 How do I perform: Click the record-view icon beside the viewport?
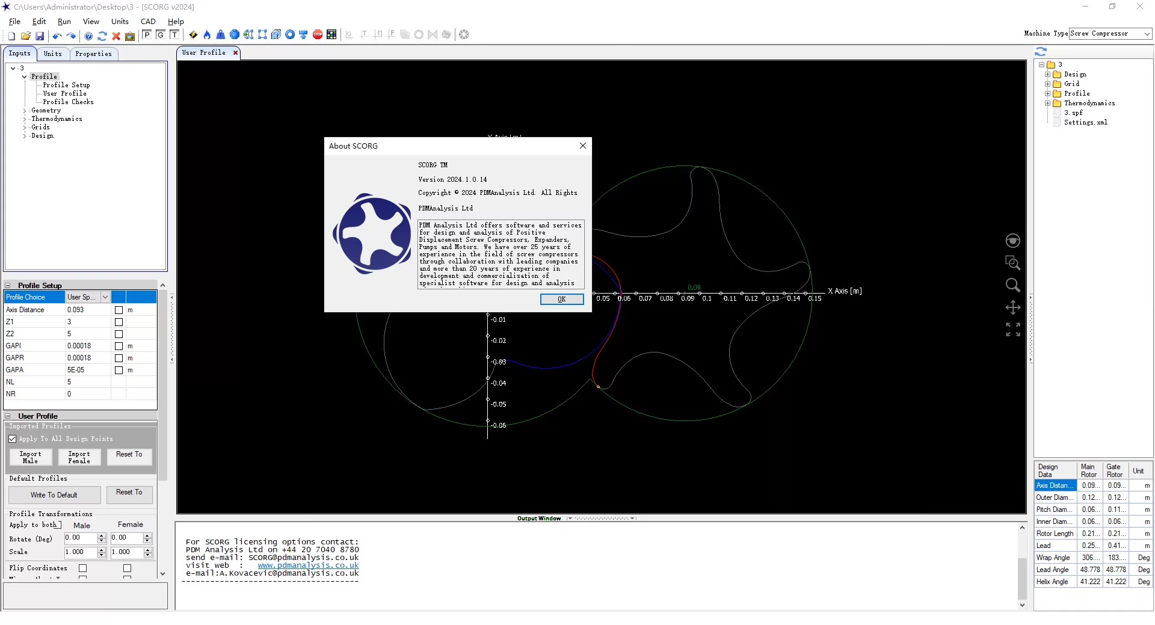tap(1013, 241)
